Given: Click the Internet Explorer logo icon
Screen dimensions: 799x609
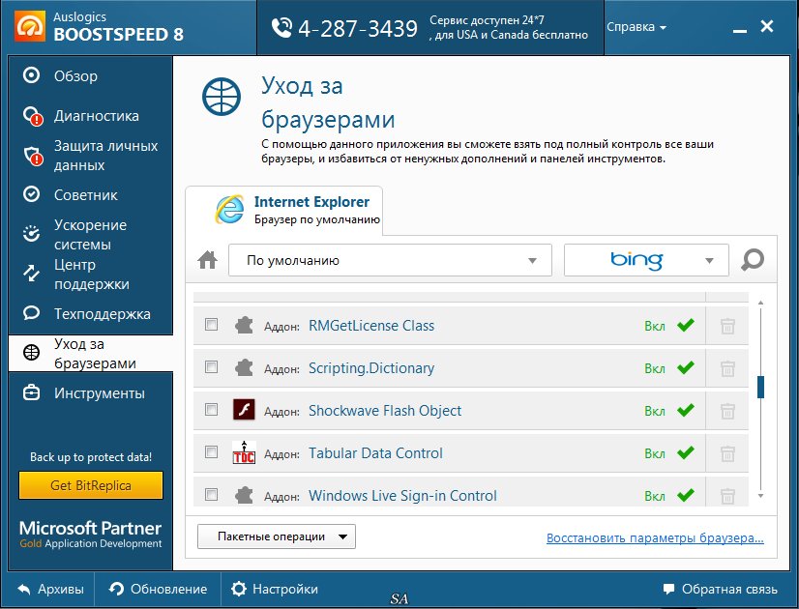Looking at the screenshot, I should point(229,209).
